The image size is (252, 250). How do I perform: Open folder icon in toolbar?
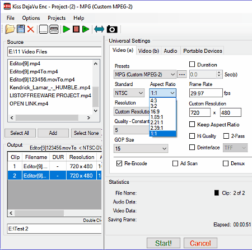point(10,29)
